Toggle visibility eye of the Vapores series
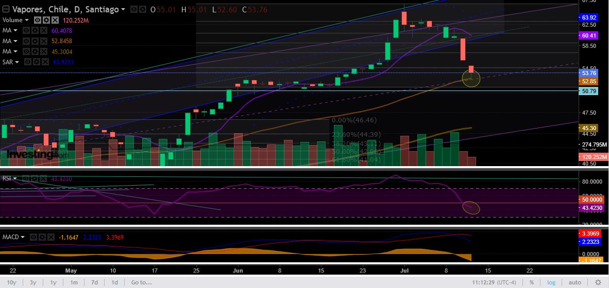609x288 pixels. point(134,9)
